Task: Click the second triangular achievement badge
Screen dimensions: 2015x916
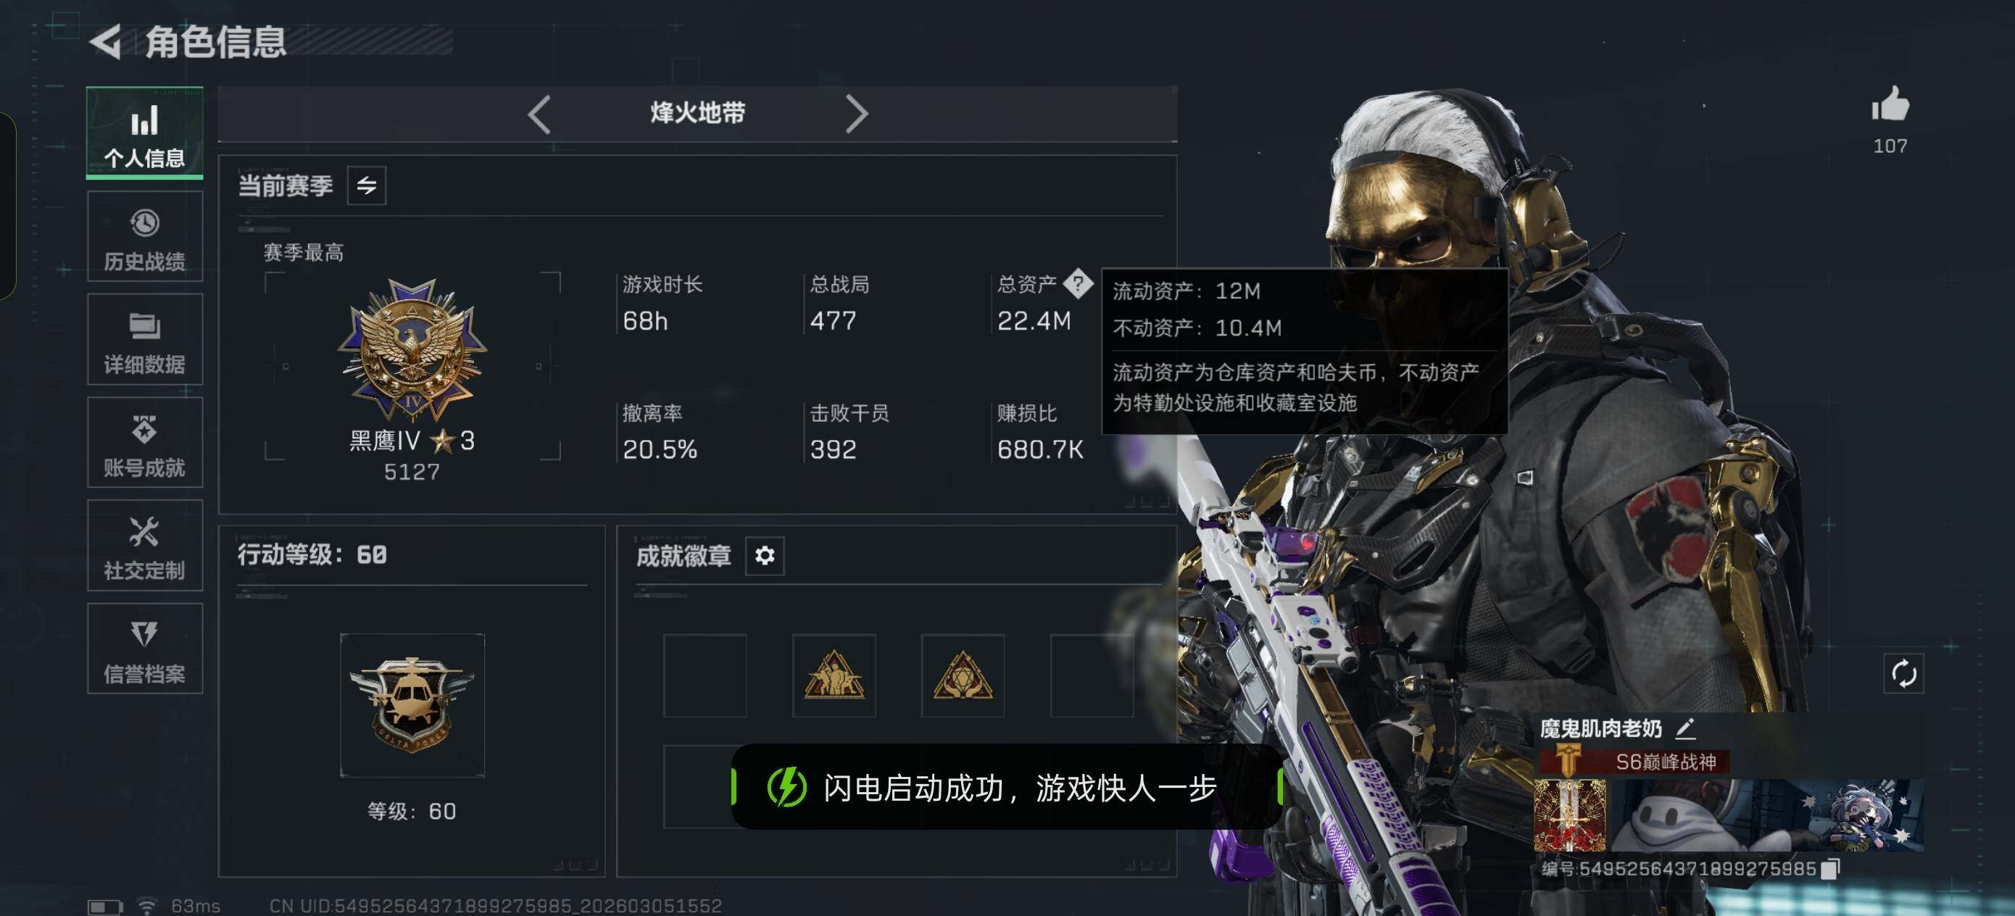Action: pos(963,676)
